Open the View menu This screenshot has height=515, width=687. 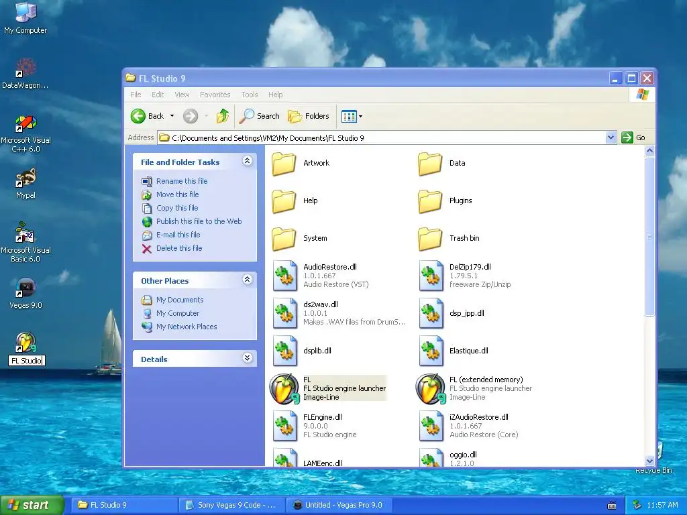(182, 95)
